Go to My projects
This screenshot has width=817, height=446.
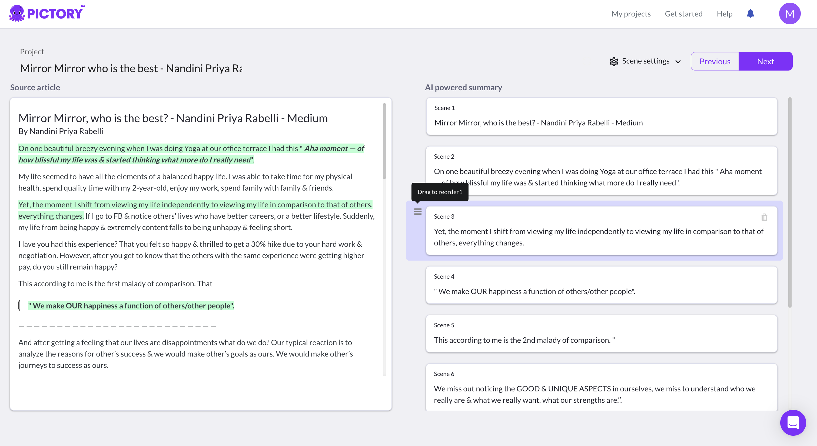[x=631, y=14]
